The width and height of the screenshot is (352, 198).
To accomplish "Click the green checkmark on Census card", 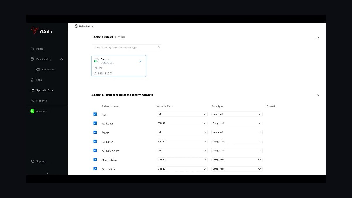I will tap(141, 61).
